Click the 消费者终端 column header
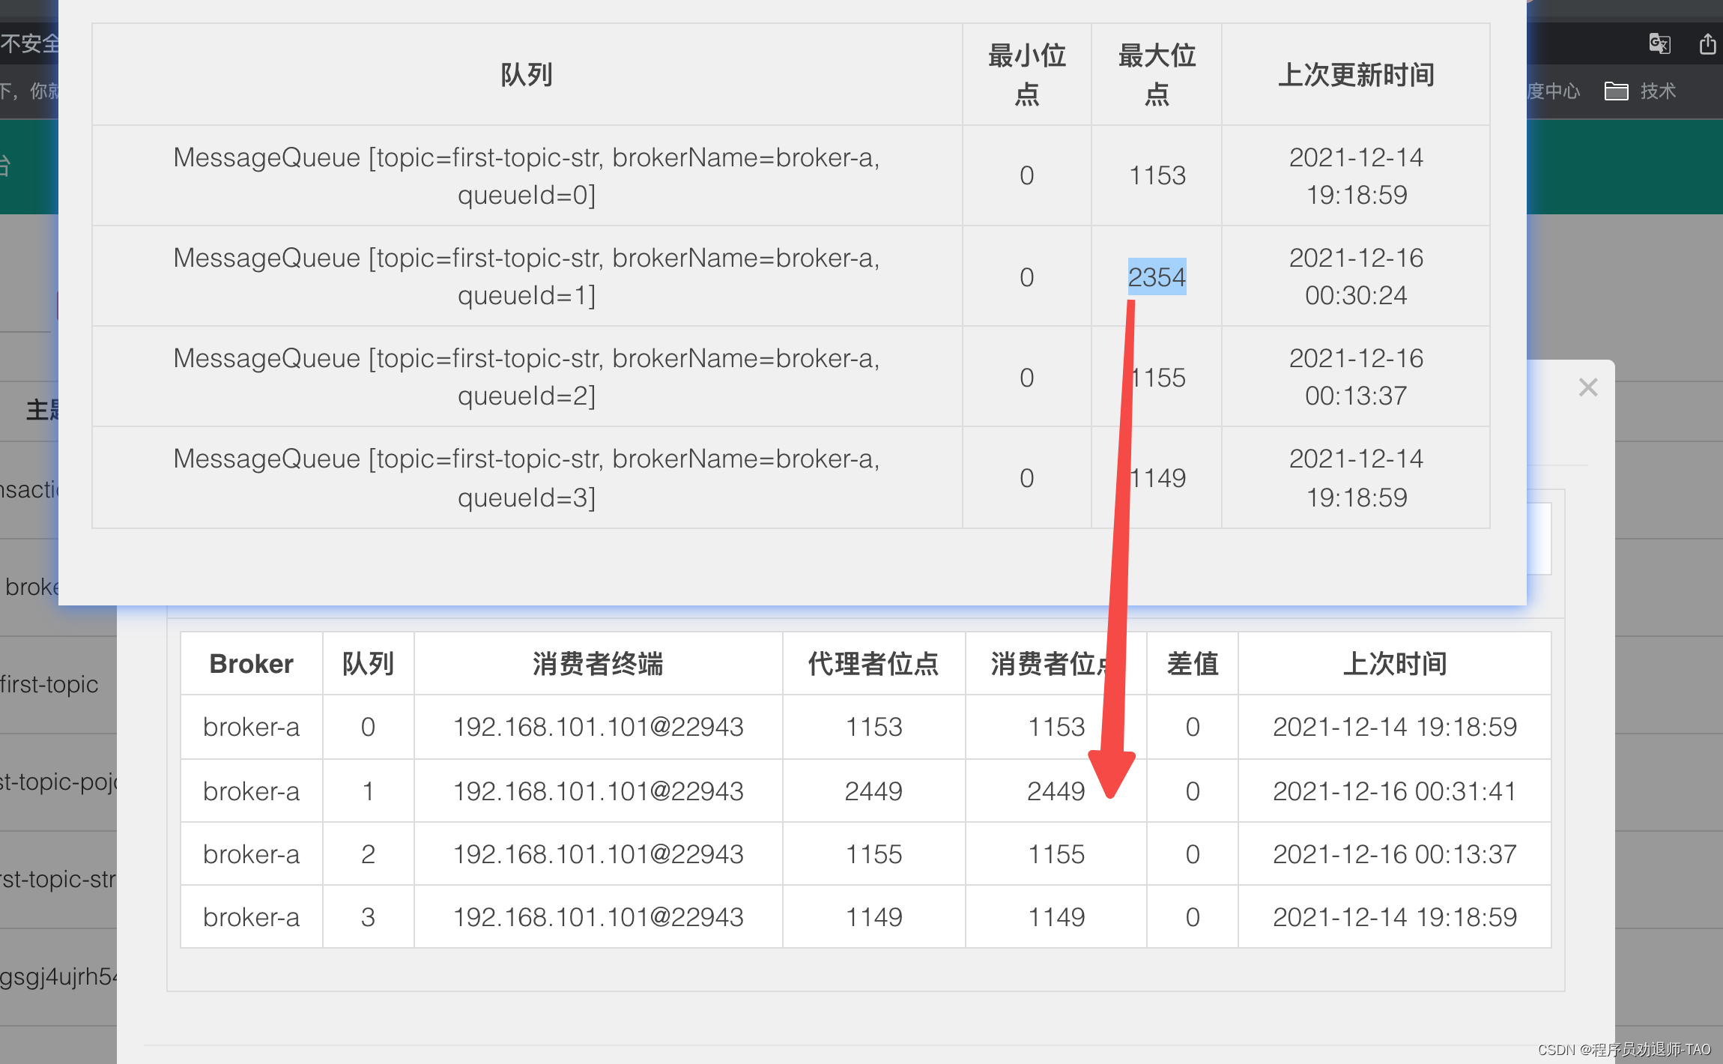Image resolution: width=1723 pixels, height=1064 pixels. [598, 664]
